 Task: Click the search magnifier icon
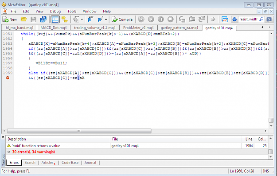pos(261,20)
